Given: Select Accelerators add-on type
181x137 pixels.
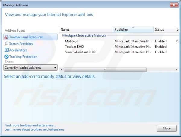Looking at the screenshot, I should pyautogui.click(x=18, y=50).
